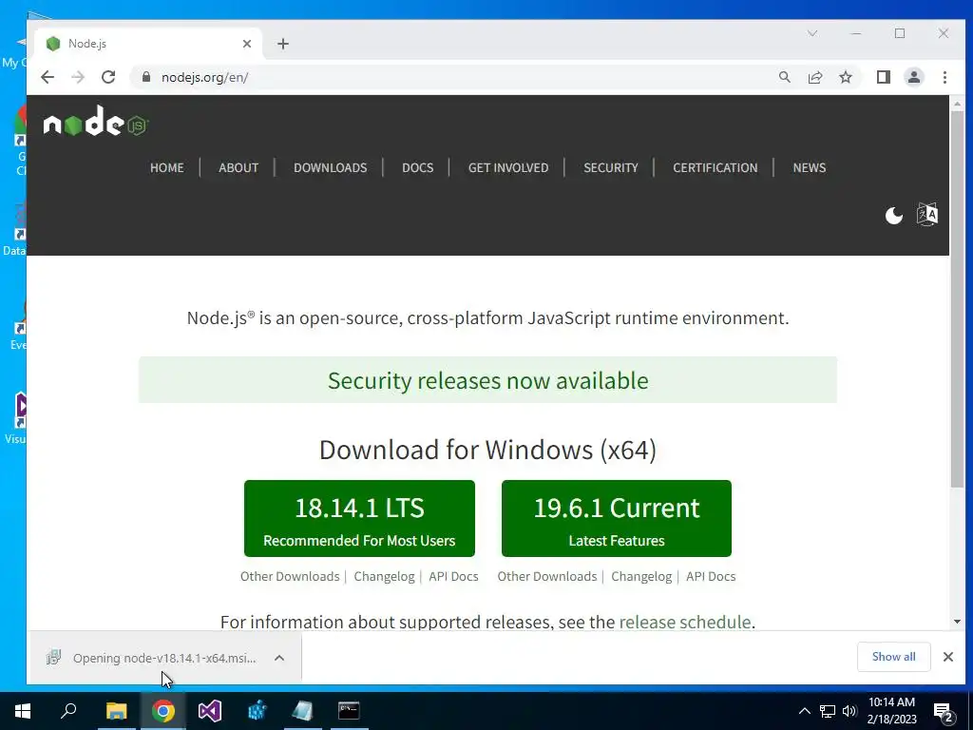Download the 18.14.1 LTS version
The width and height of the screenshot is (973, 730).
359,518
